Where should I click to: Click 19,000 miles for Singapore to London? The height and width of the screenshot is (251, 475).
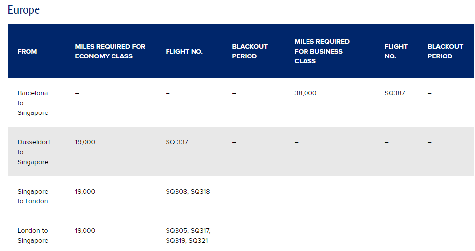click(85, 191)
